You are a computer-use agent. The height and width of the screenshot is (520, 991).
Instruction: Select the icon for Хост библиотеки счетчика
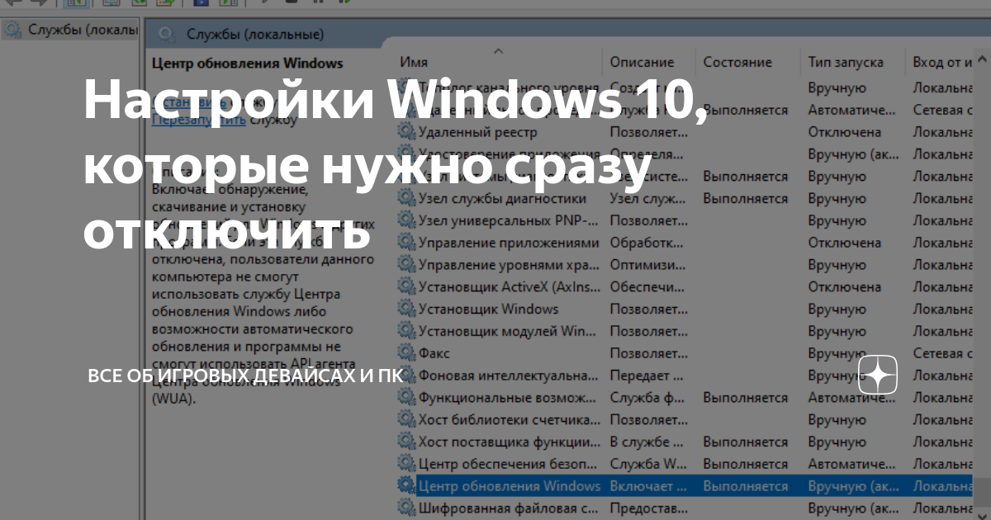[x=406, y=420]
